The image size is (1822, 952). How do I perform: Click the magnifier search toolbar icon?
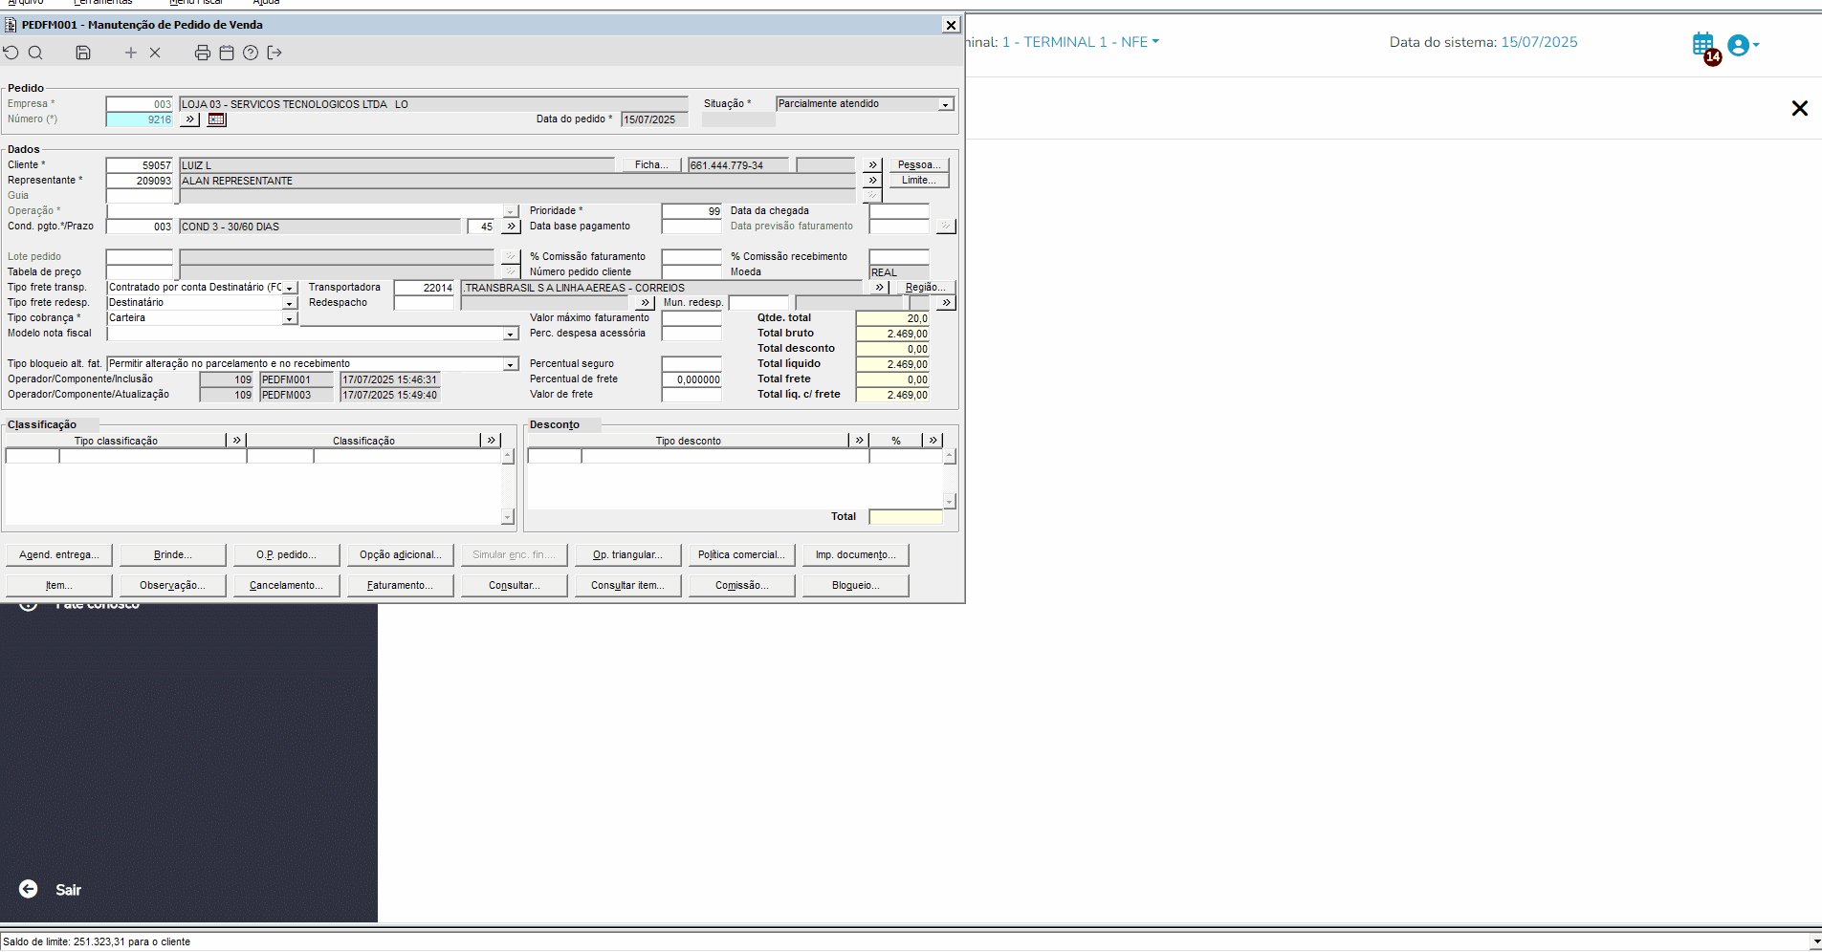(x=35, y=53)
